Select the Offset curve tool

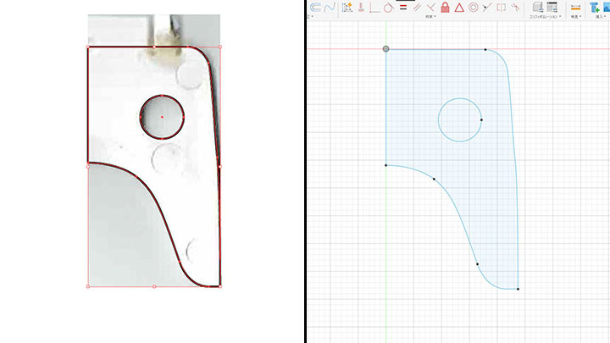pyautogui.click(x=313, y=7)
